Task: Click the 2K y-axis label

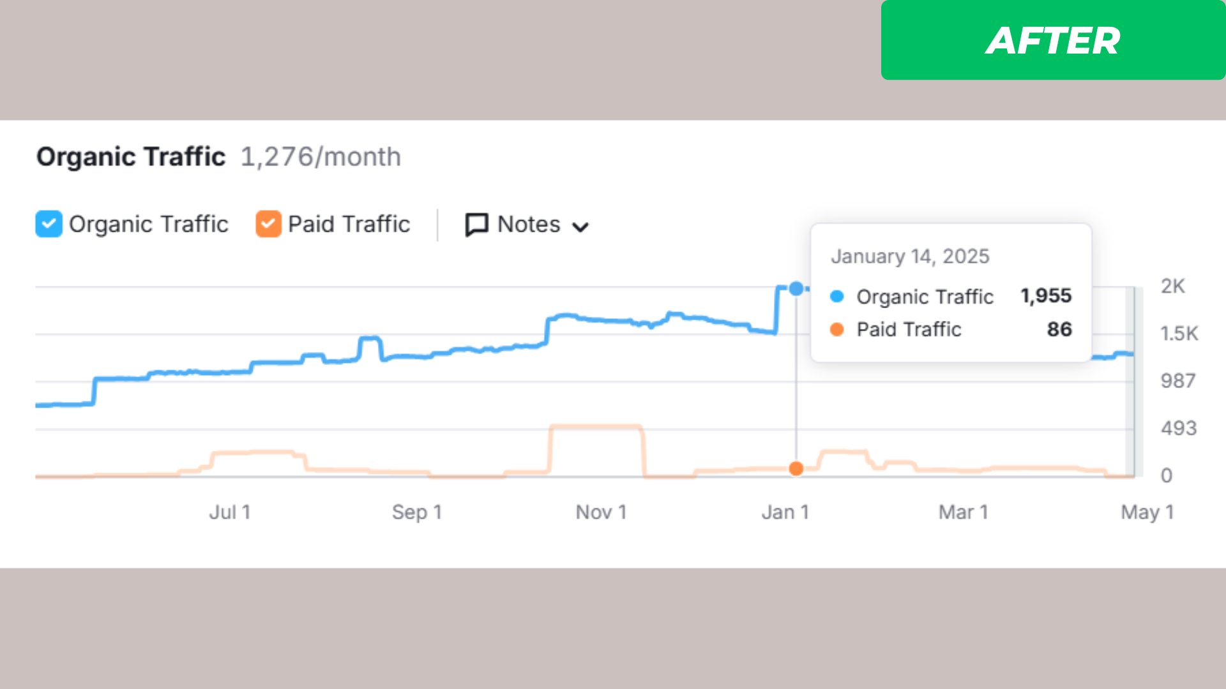Action: (x=1172, y=286)
